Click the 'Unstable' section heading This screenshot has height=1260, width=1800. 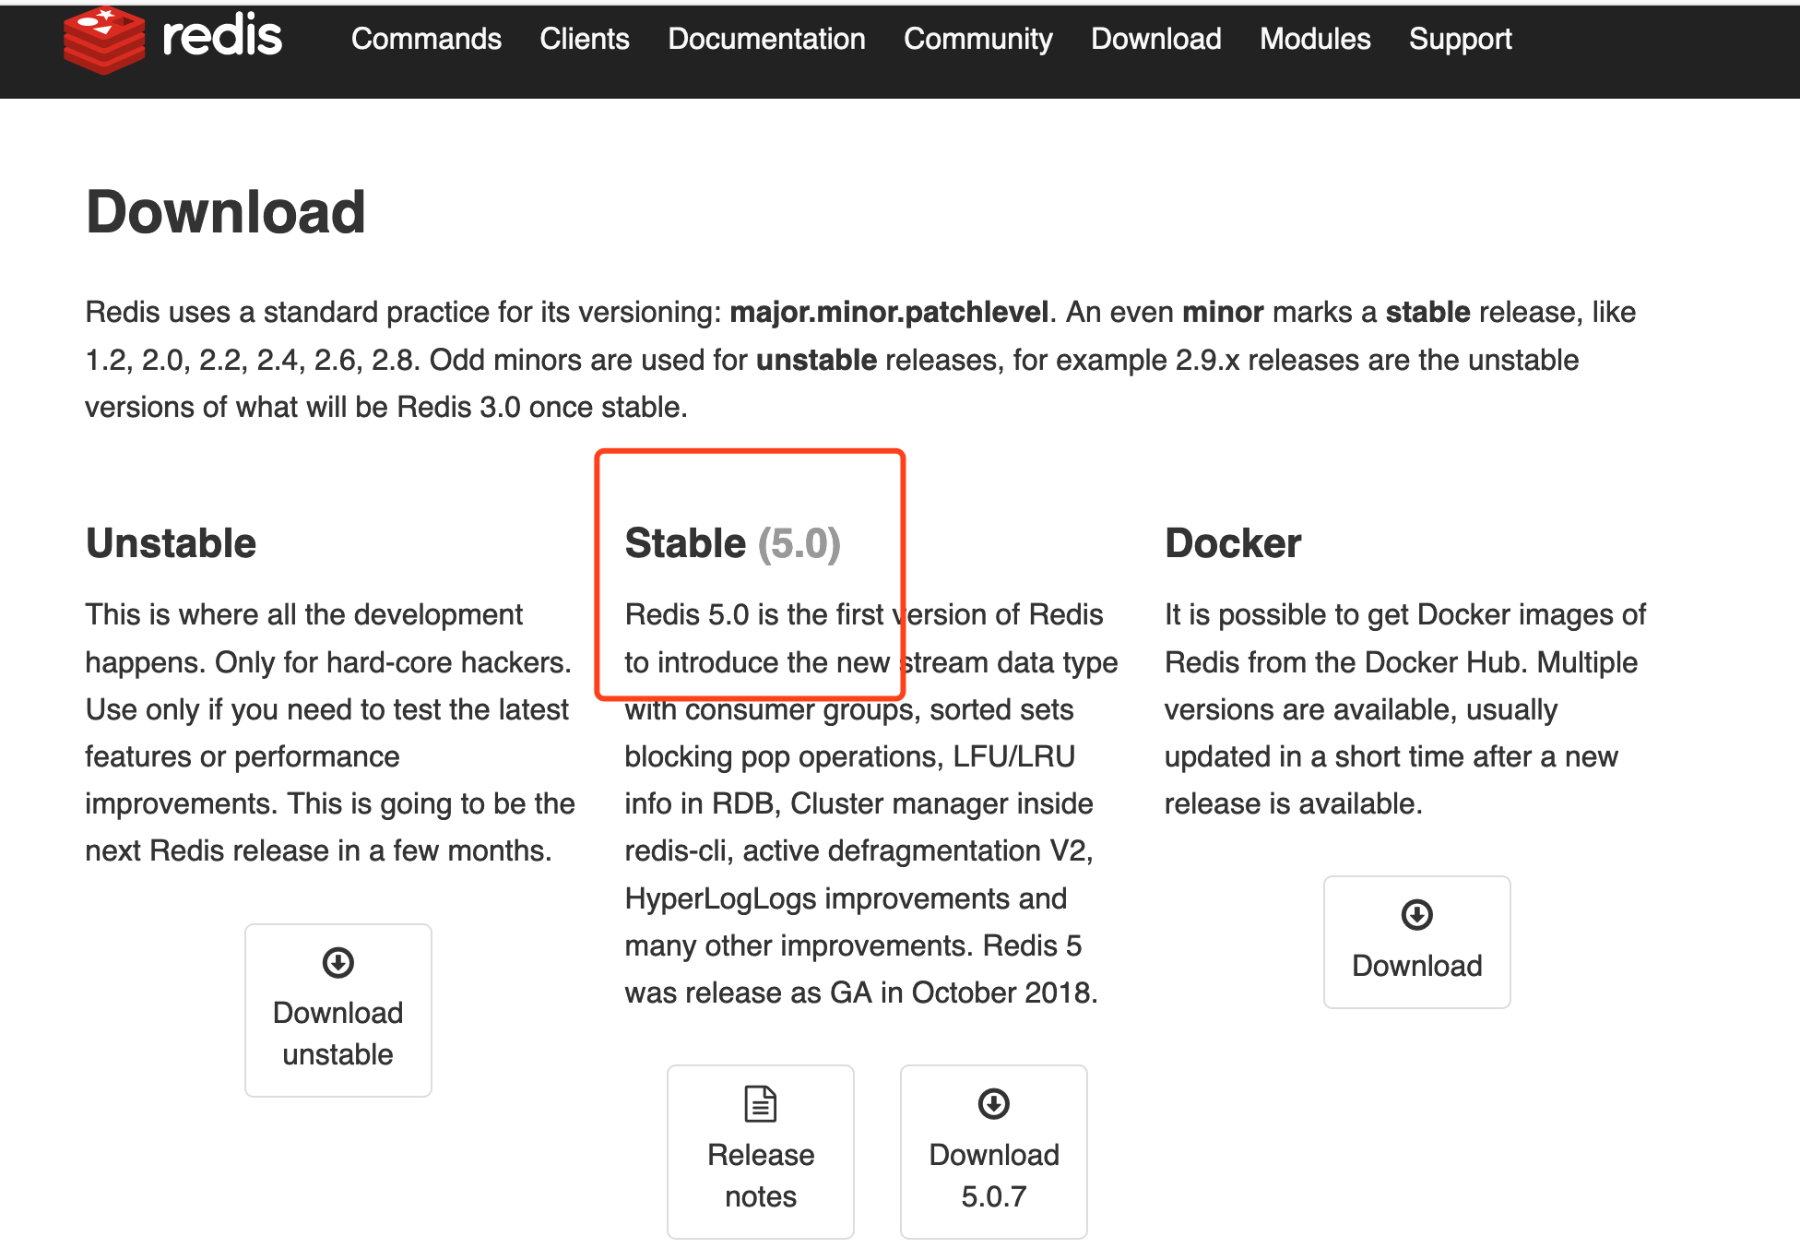click(171, 543)
